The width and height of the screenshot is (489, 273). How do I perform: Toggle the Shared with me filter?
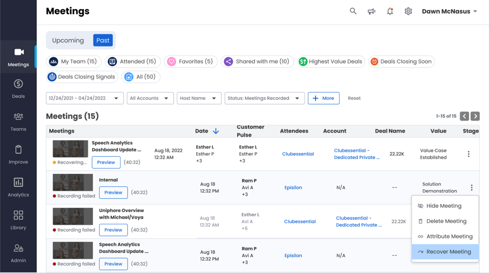258,62
